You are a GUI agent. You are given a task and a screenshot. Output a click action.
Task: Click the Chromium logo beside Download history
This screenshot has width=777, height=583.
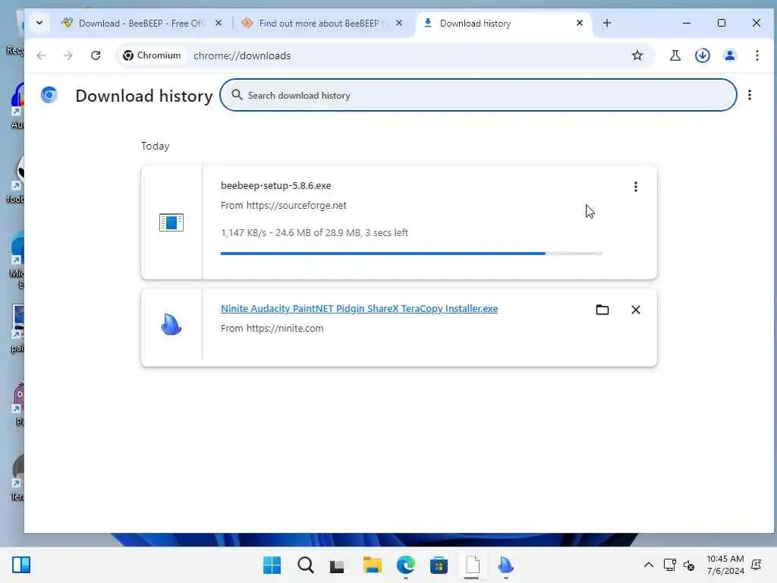point(49,95)
